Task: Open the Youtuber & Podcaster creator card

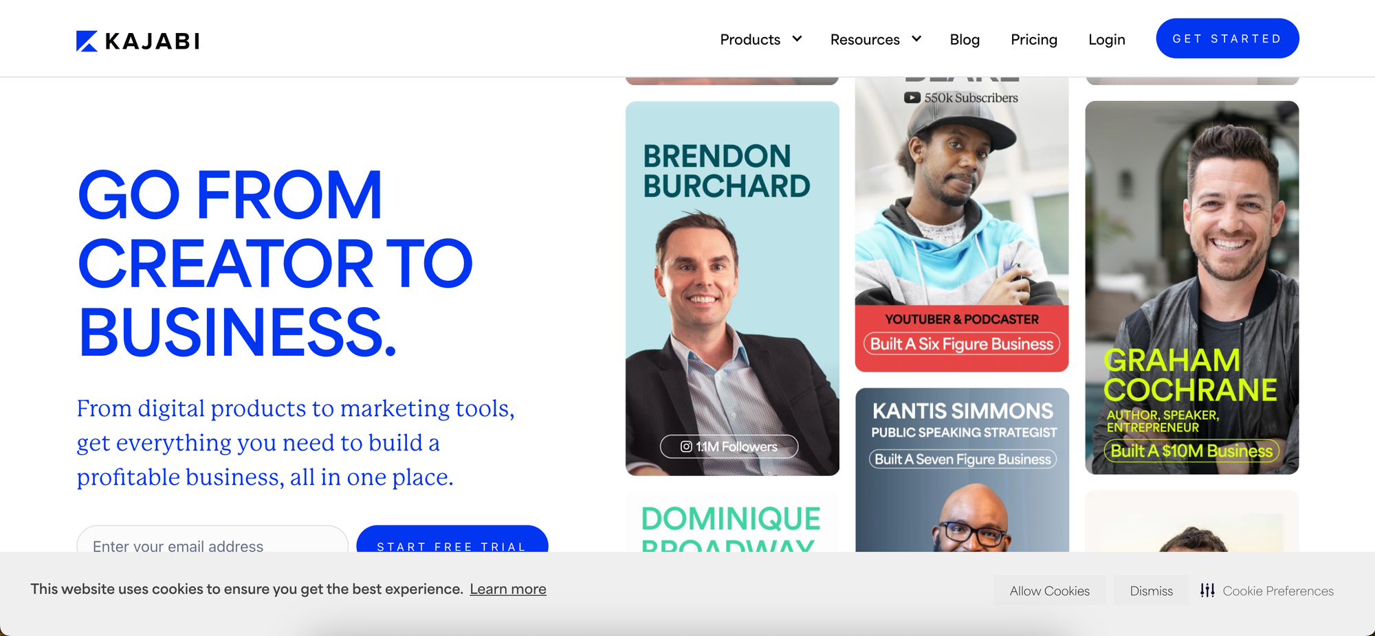Action: coord(962,225)
